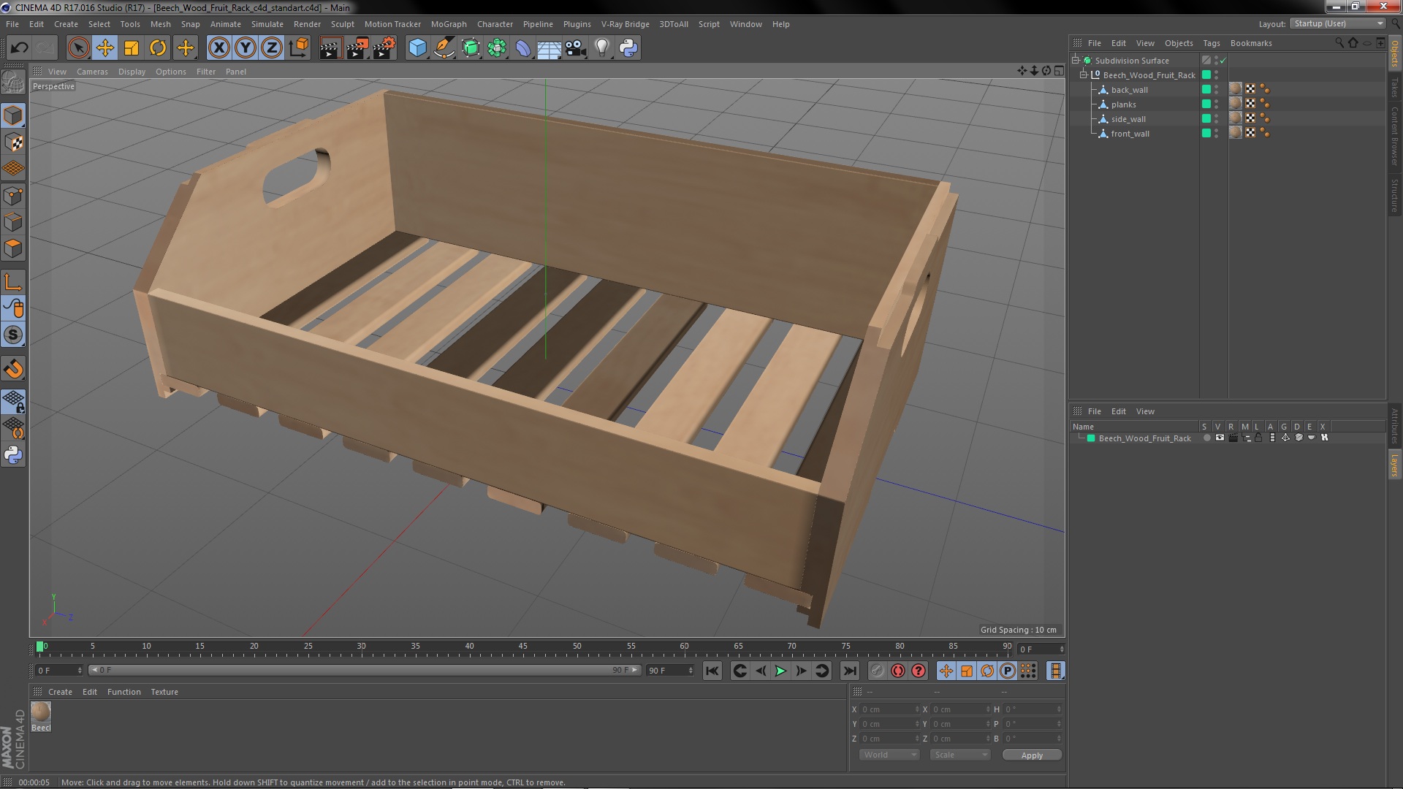Open the Layout Startup (User) dropdown
This screenshot has height=789, width=1403.
coord(1338,23)
